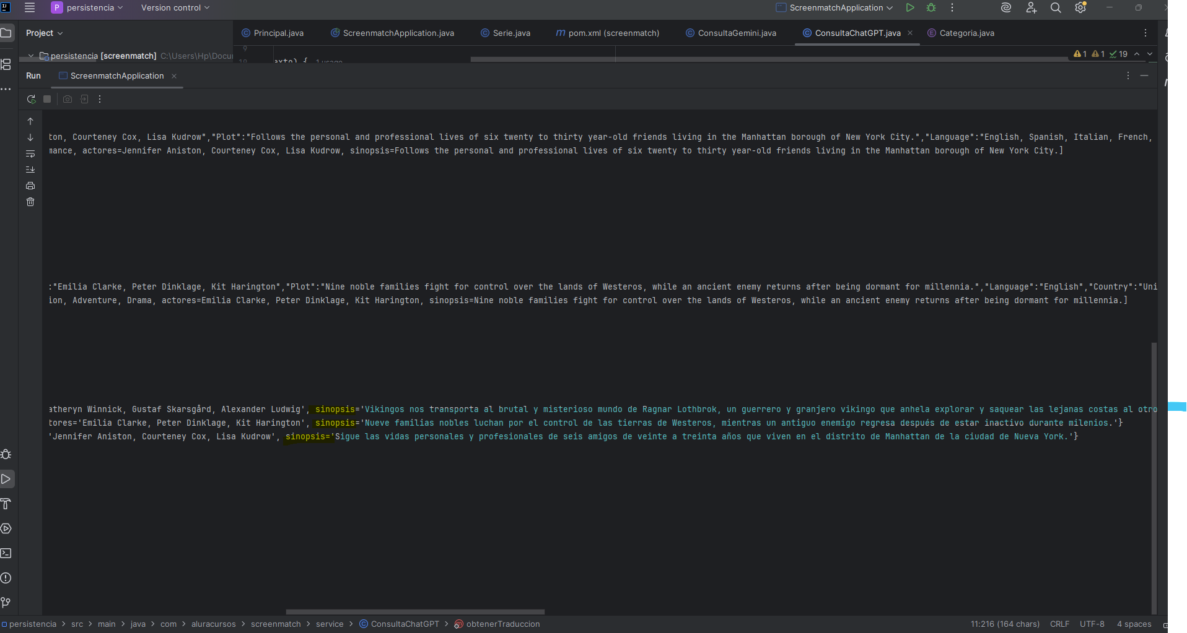The height and width of the screenshot is (633, 1187).
Task: Switch to Principal.java tab
Action: click(x=273, y=33)
